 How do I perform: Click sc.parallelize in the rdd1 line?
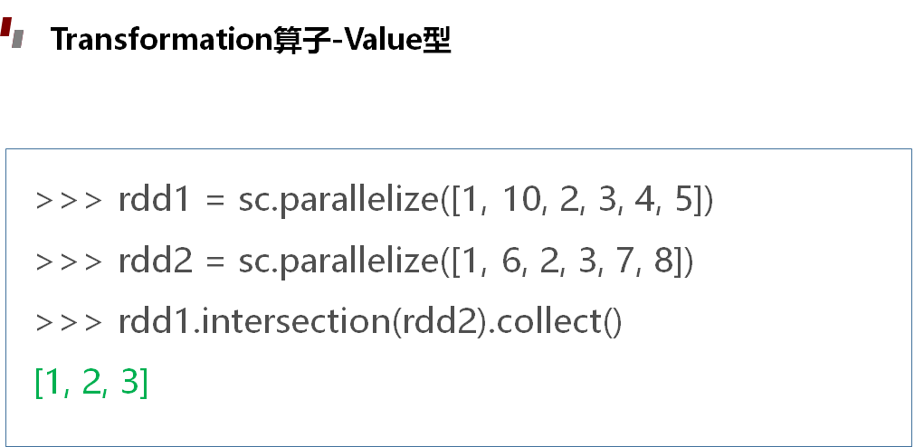click(x=338, y=201)
